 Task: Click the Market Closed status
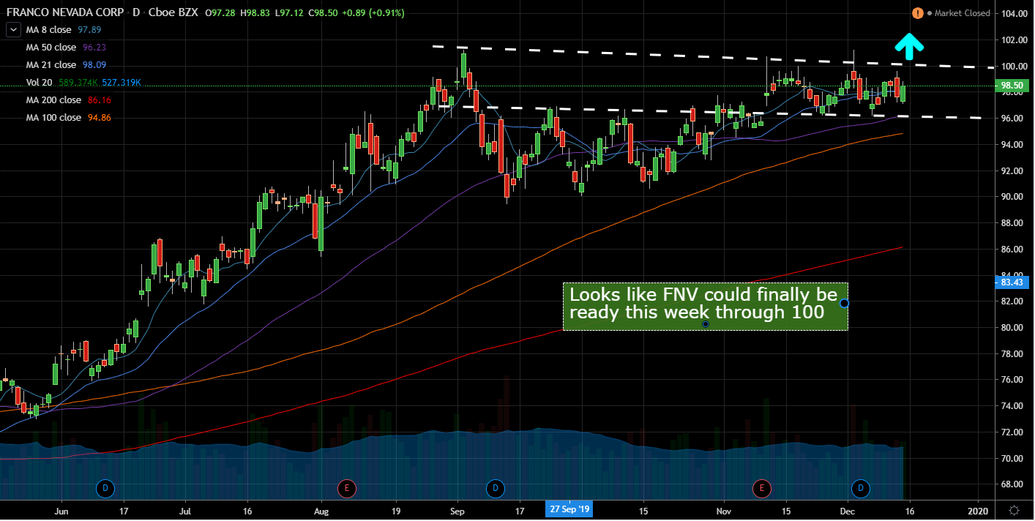(962, 13)
